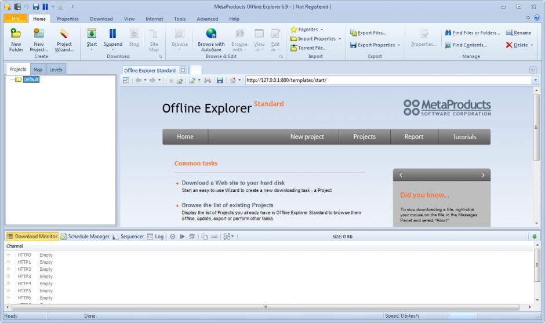Click the quick access Suspend icon
Image resolution: width=545 pixels, height=323 pixels.
pos(45,6)
